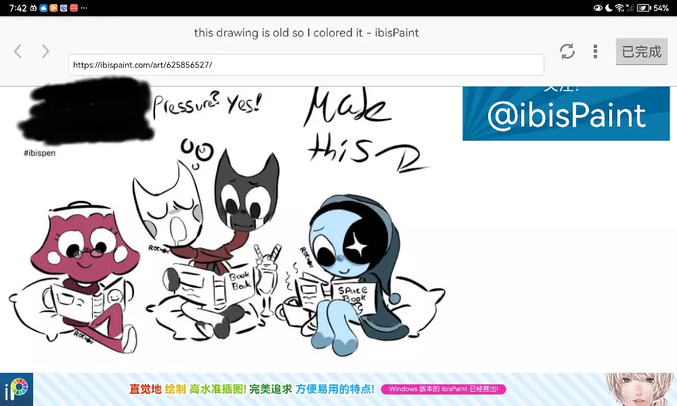Open the three-dot browser menu
Screen dimensions: 677x406
[595, 51]
